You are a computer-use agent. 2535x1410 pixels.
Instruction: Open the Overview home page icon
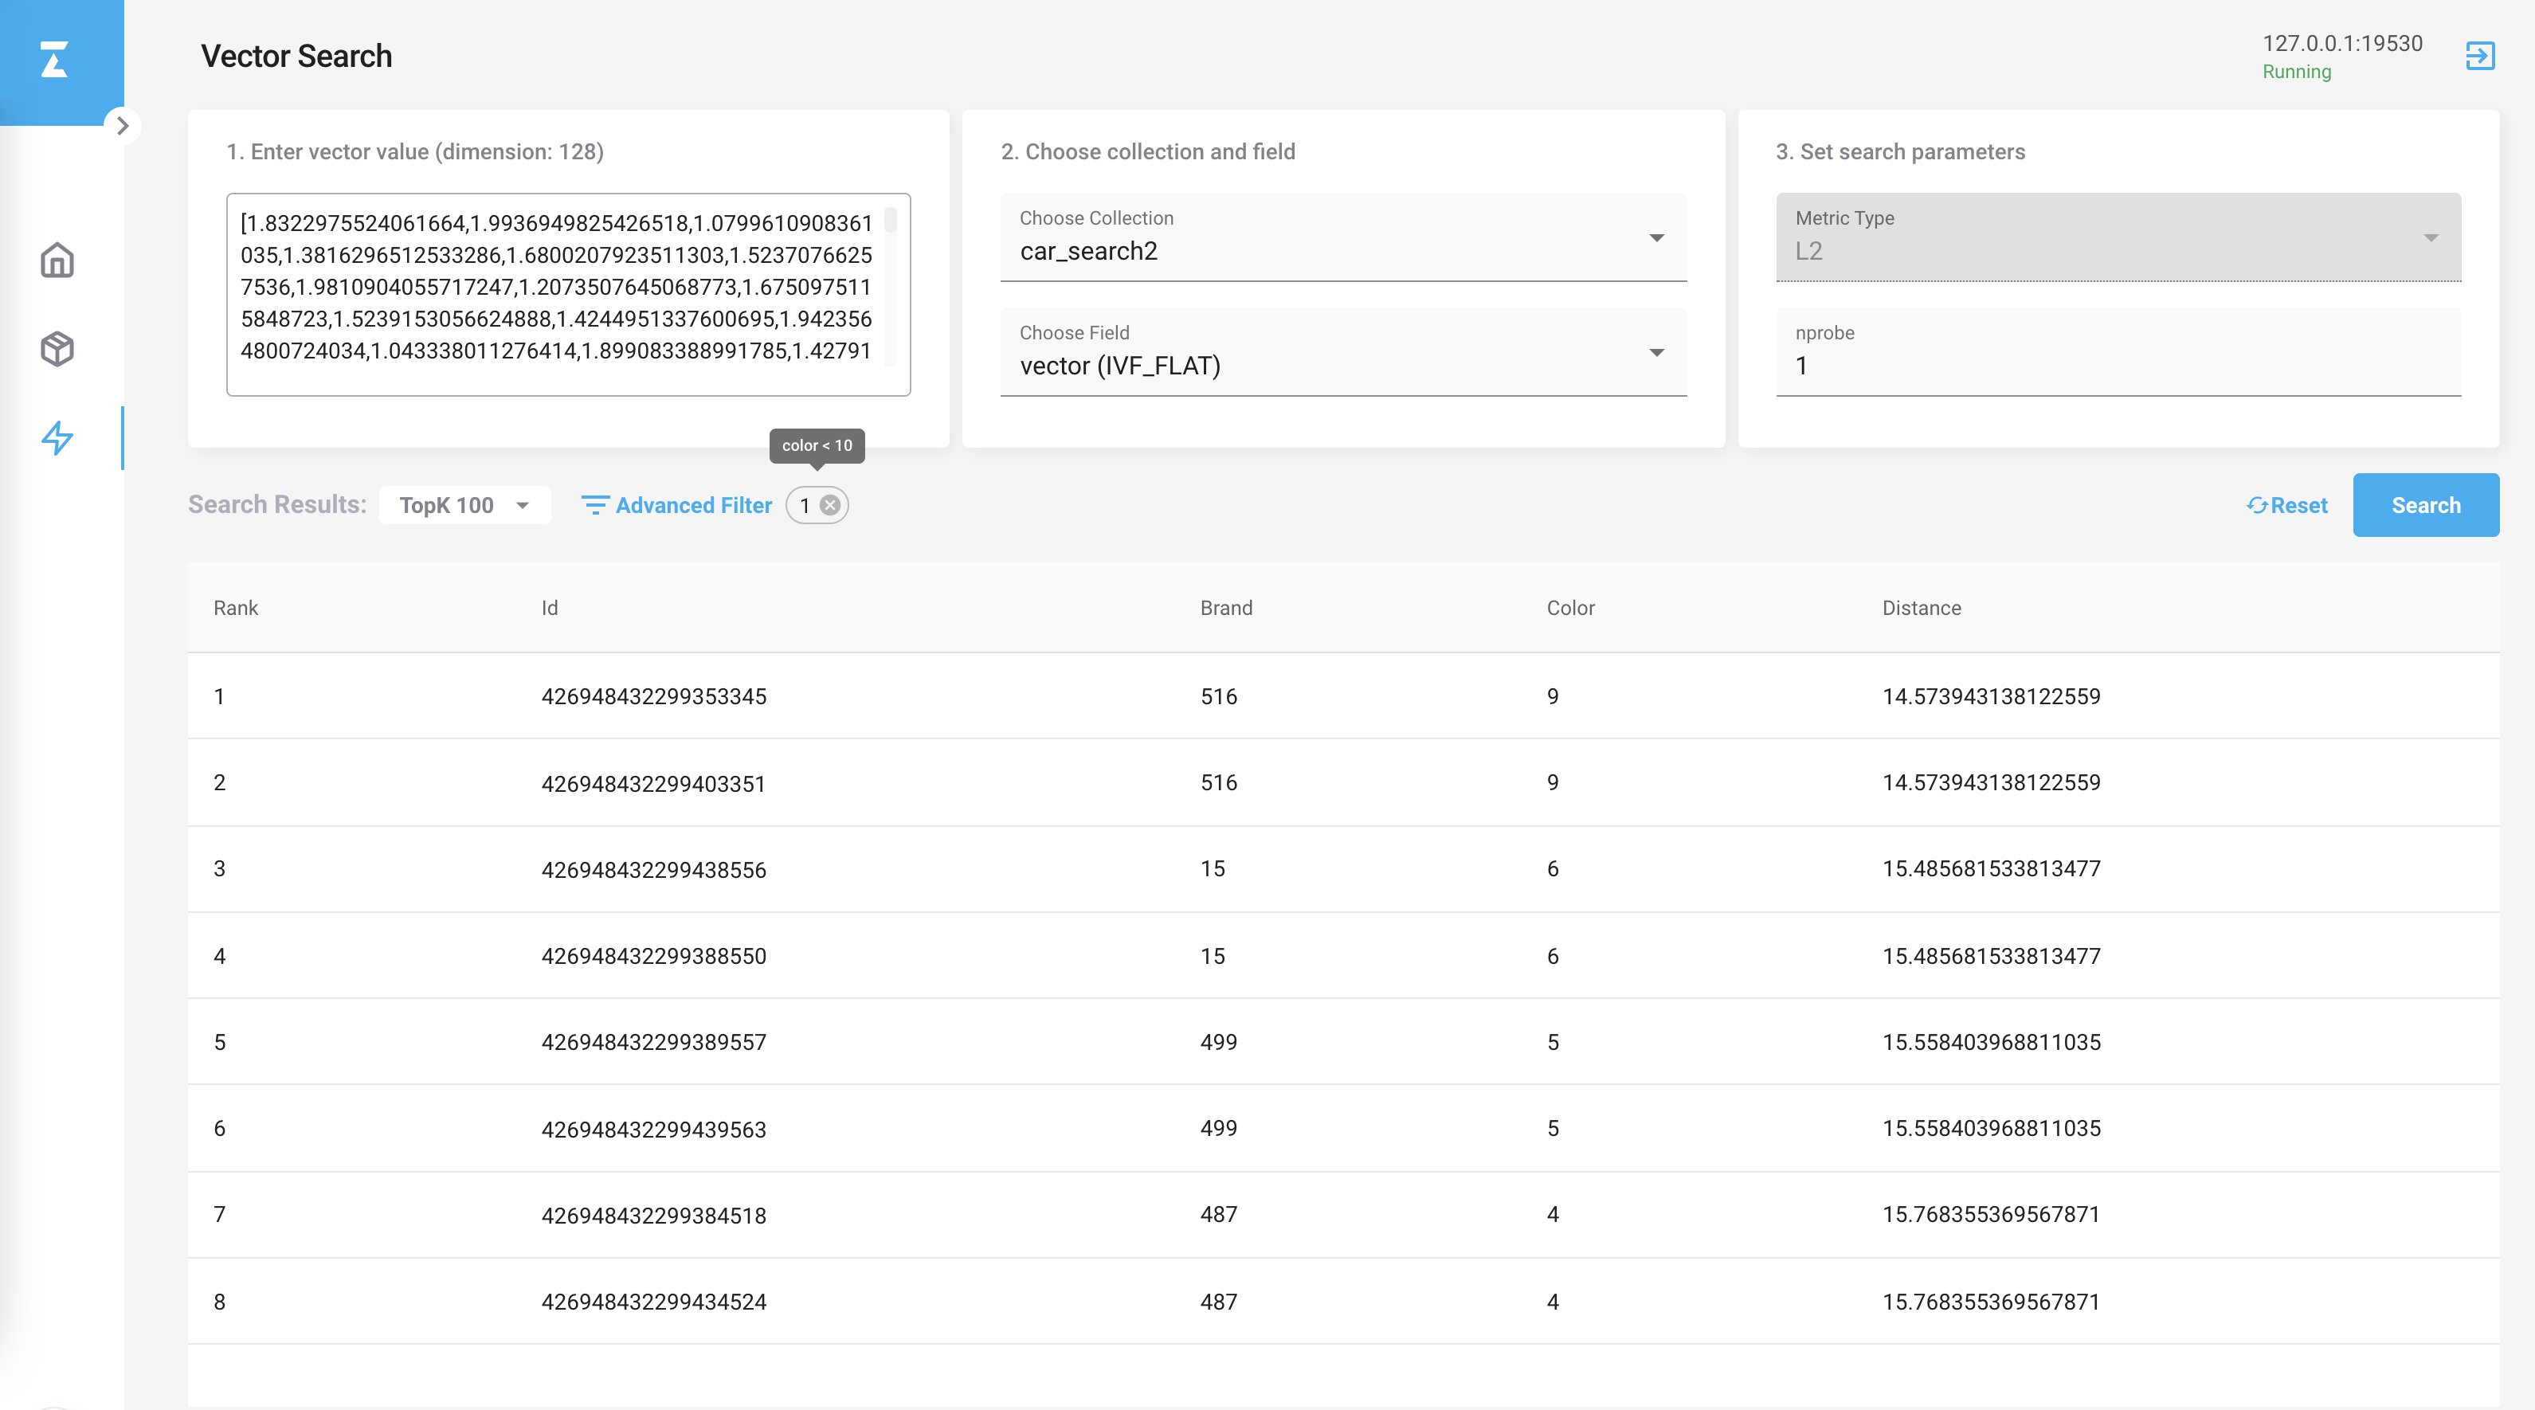[57, 260]
